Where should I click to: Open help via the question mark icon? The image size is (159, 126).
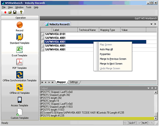(21, 12)
